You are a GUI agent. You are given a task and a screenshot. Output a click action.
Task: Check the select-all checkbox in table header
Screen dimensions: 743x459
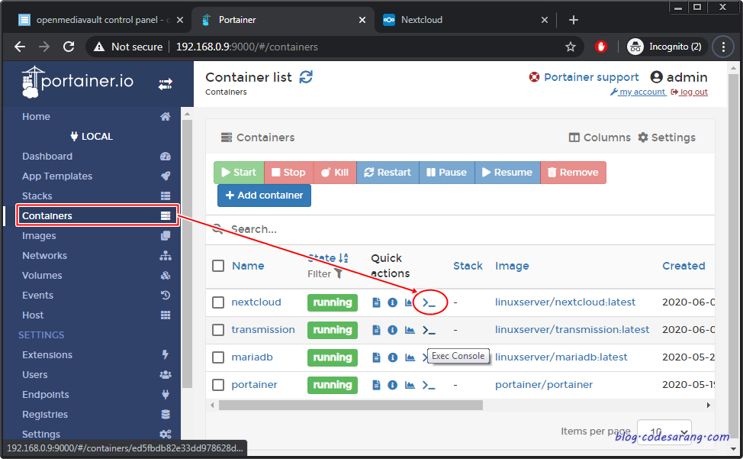pos(218,266)
